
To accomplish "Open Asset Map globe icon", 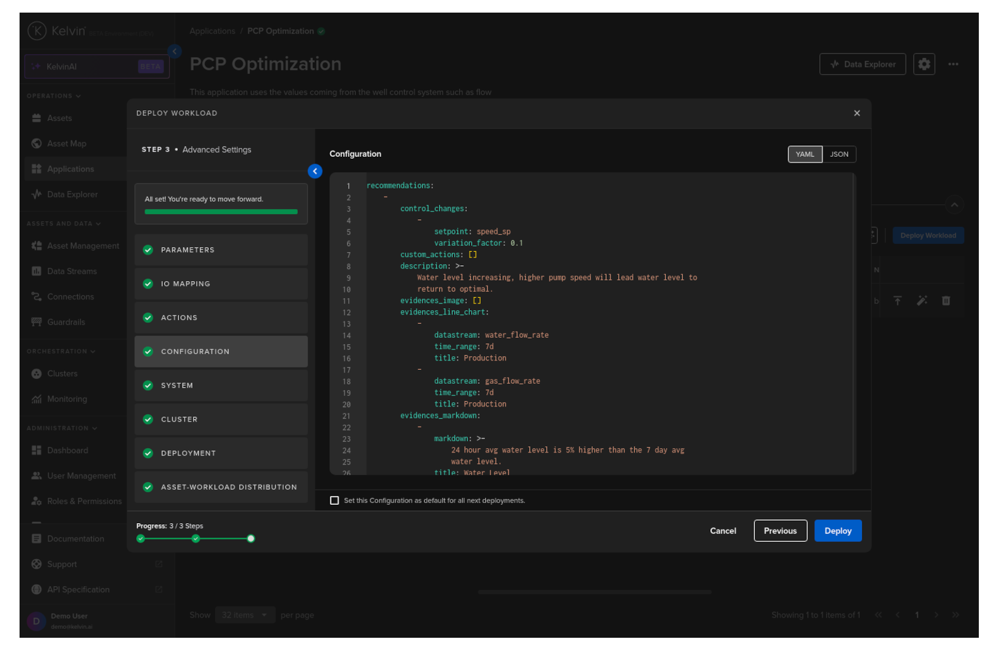I will 37,144.
